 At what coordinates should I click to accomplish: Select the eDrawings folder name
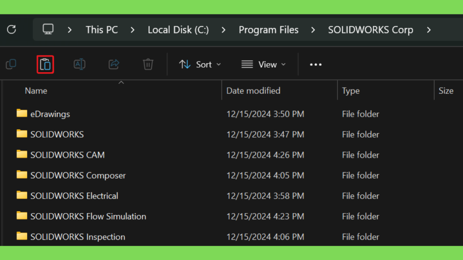click(x=50, y=114)
